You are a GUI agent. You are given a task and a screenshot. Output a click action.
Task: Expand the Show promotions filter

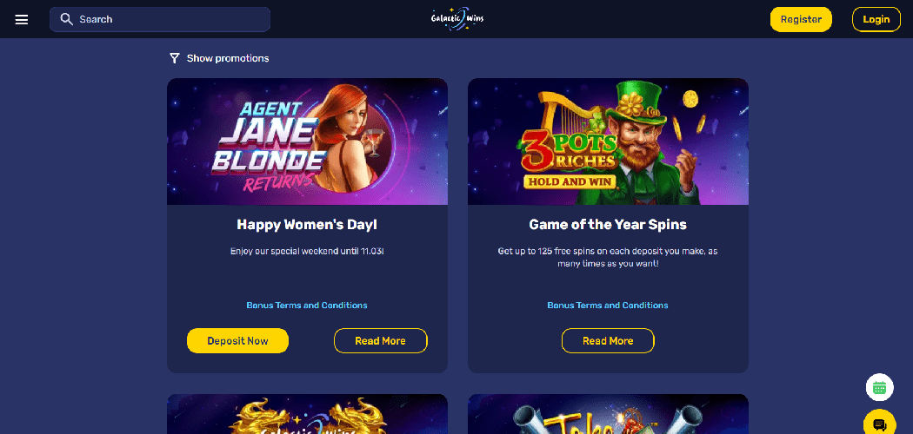[219, 58]
